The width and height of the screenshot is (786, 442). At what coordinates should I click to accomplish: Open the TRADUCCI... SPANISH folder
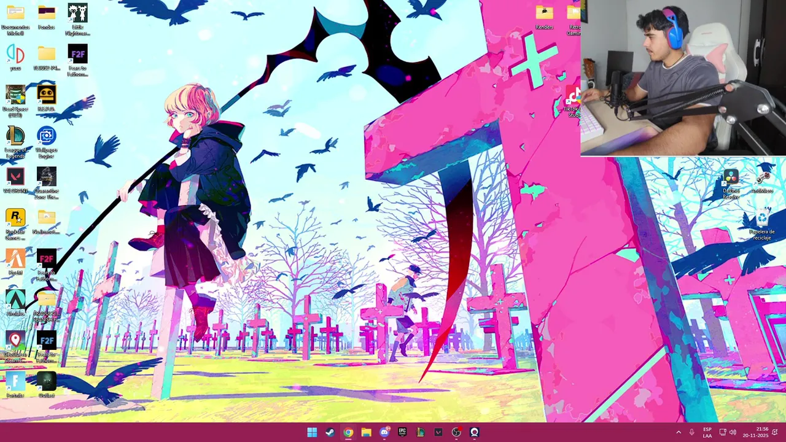point(46,306)
